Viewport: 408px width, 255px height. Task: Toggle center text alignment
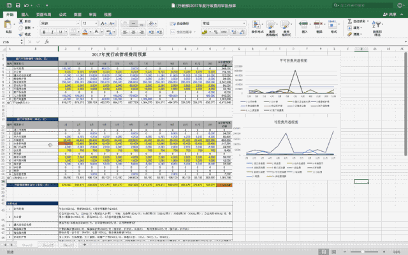pyautogui.click(x=133, y=32)
